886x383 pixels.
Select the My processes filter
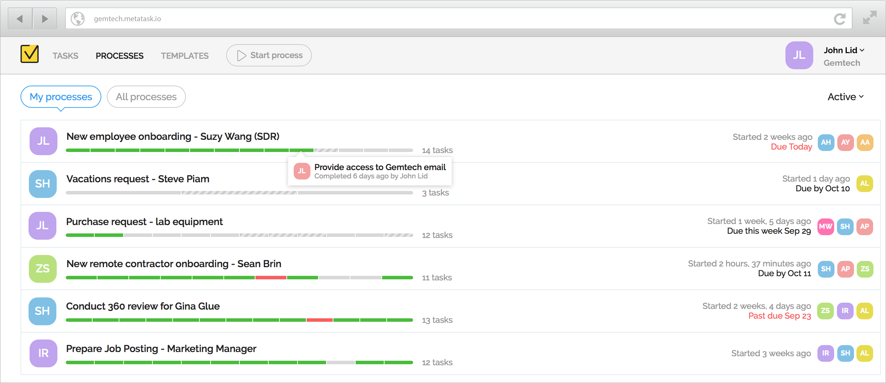pyautogui.click(x=61, y=97)
